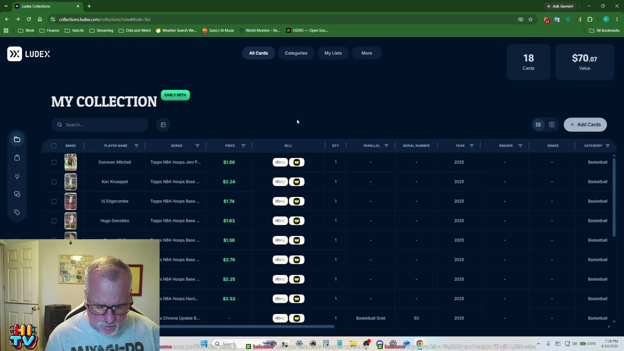Open the Kon Knueppel card thumbnail

[71, 182]
